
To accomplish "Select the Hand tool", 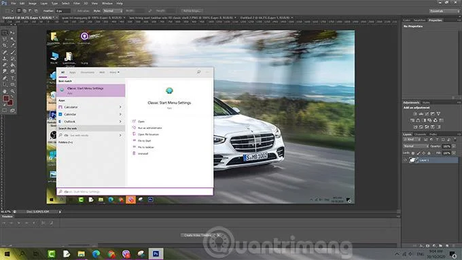I will [5, 92].
